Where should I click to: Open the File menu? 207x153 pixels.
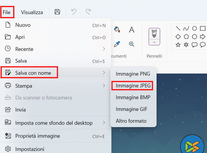tap(7, 12)
